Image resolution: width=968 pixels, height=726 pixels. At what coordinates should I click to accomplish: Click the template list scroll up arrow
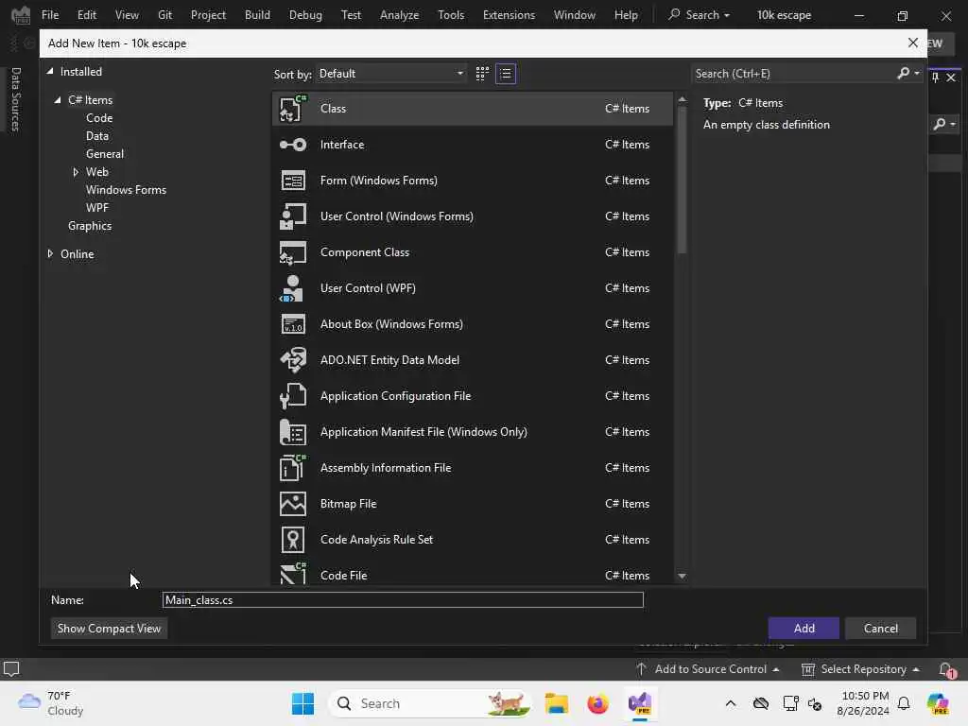(x=682, y=99)
